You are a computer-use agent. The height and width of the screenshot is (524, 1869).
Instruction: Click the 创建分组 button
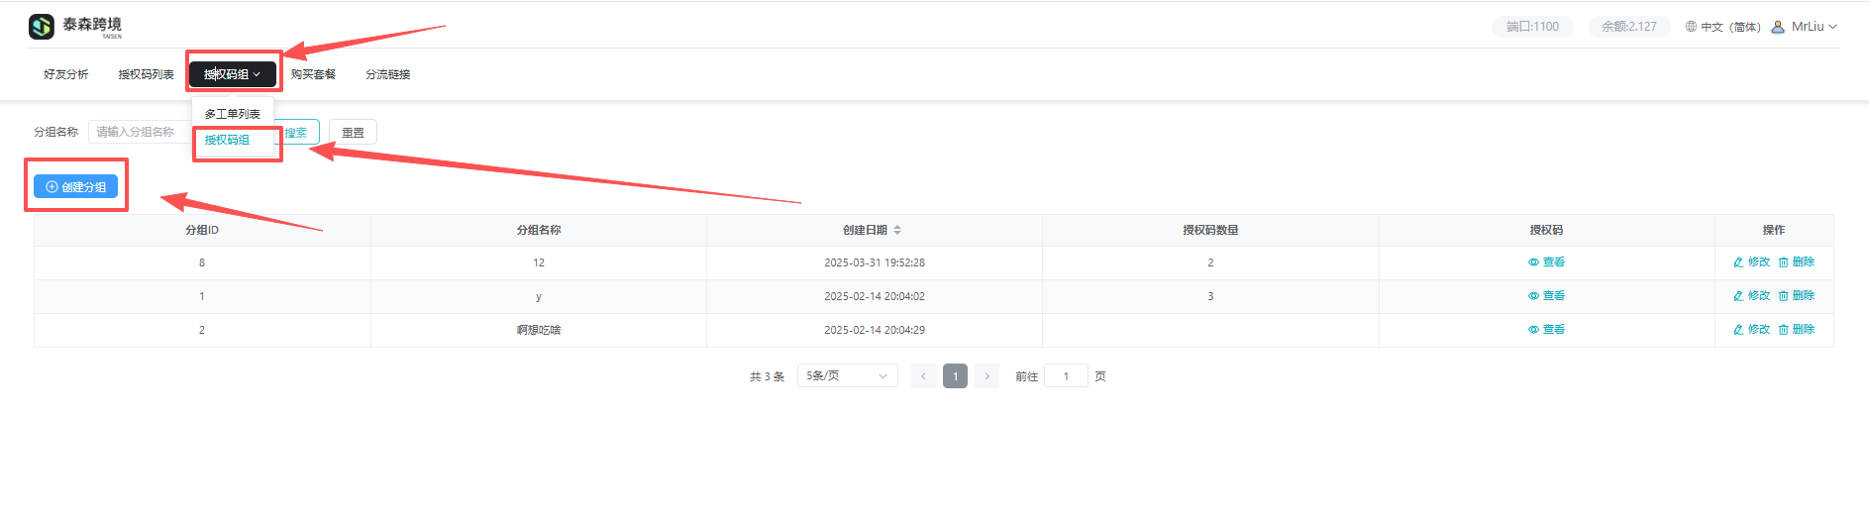76,186
